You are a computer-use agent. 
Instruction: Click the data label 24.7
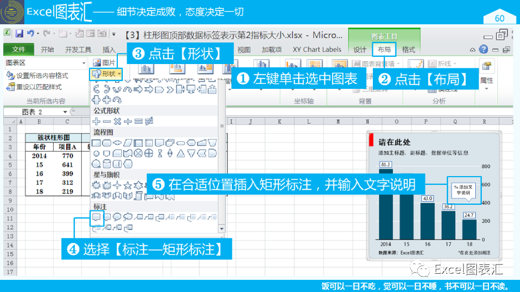(x=469, y=215)
